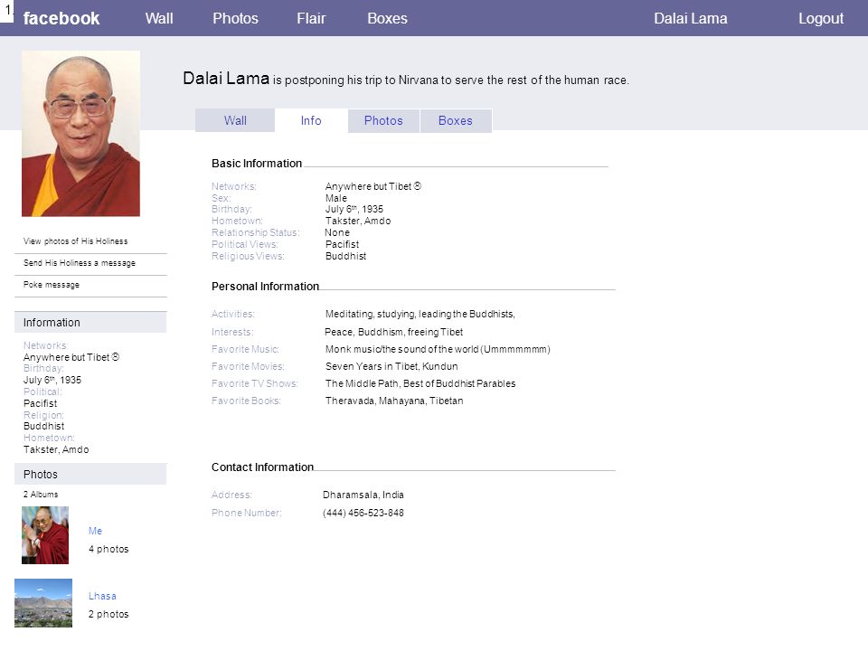
Task: Open Photos in the top navigation bar
Action: tap(236, 18)
